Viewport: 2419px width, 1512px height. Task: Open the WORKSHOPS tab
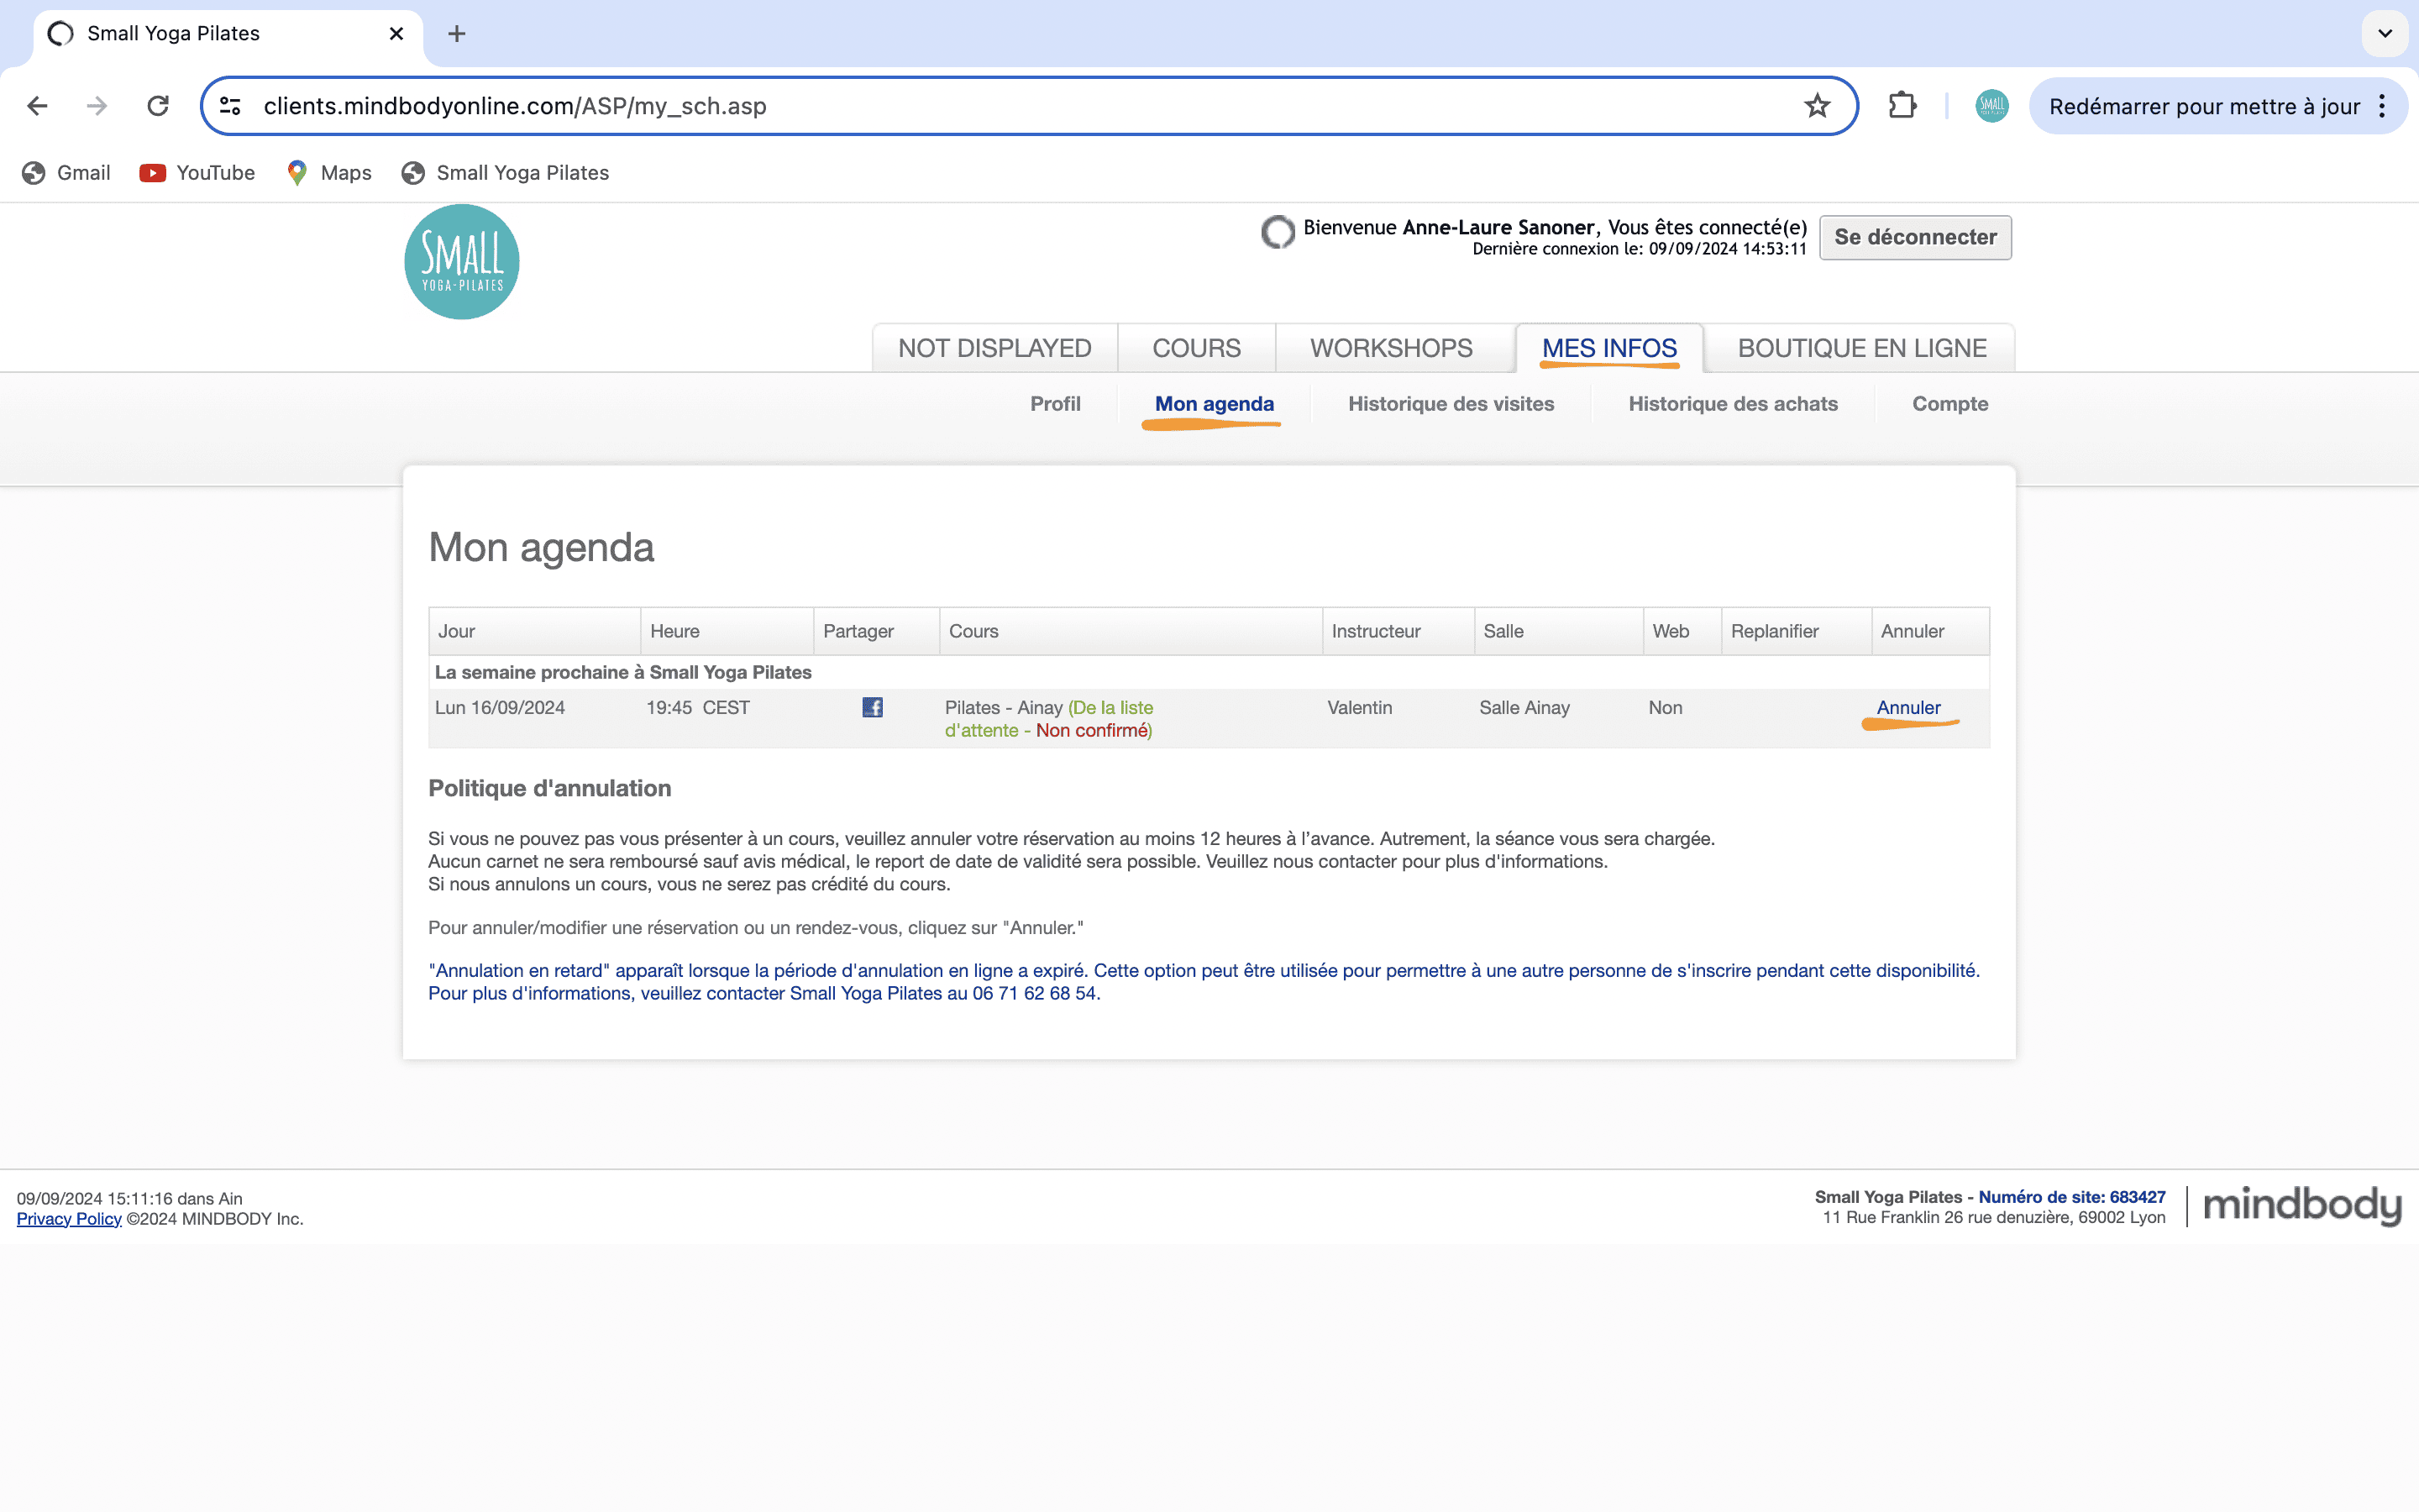pyautogui.click(x=1392, y=348)
